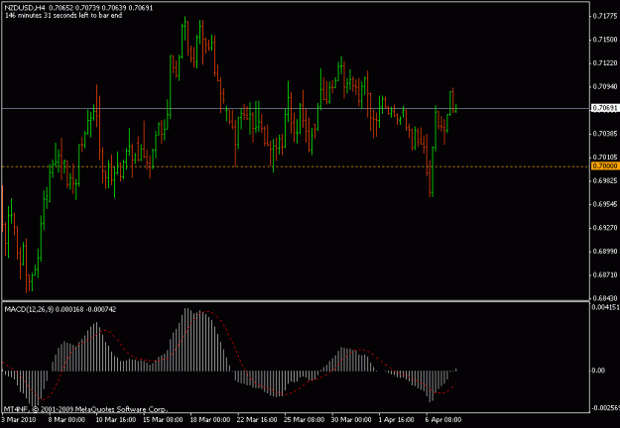Select the 0.004151 MACD scale value
This screenshot has height=428, width=620.
[x=606, y=307]
